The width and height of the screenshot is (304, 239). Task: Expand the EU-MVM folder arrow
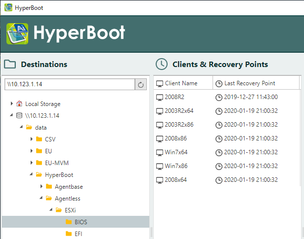[32, 163]
